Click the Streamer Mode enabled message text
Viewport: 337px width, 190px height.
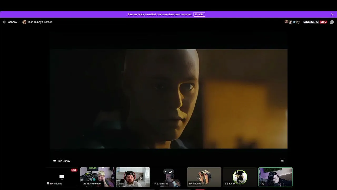coord(160,15)
